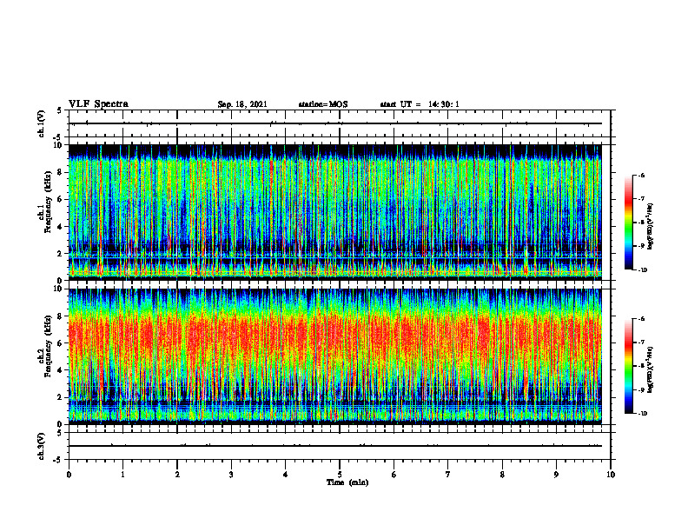Click the "-10" label on ch.2 color scale

tap(643, 413)
